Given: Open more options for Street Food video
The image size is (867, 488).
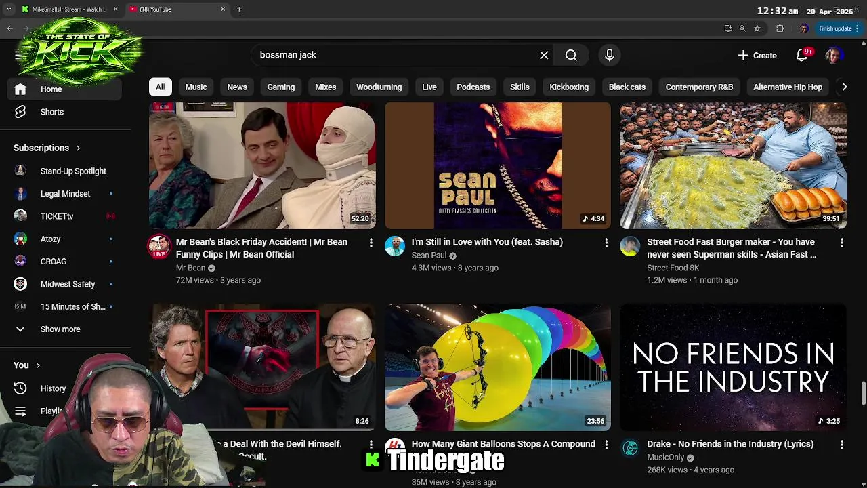Looking at the screenshot, I should click(842, 243).
